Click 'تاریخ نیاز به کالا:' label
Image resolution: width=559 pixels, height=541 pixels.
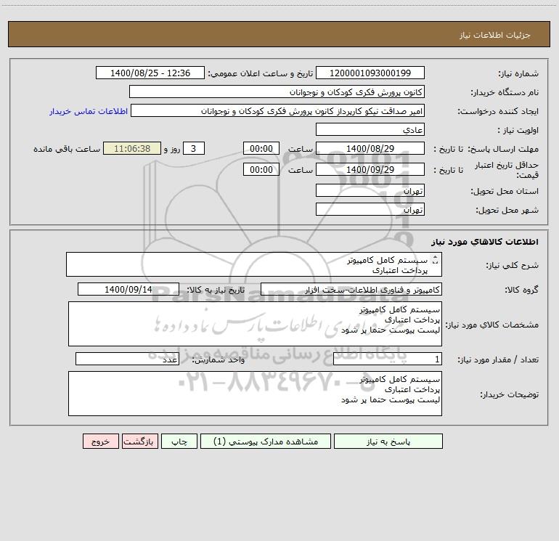tap(216, 290)
